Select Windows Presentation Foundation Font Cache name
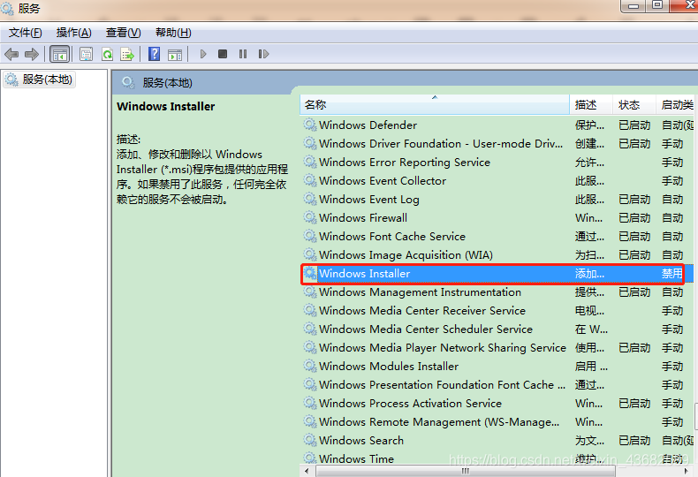 click(442, 385)
